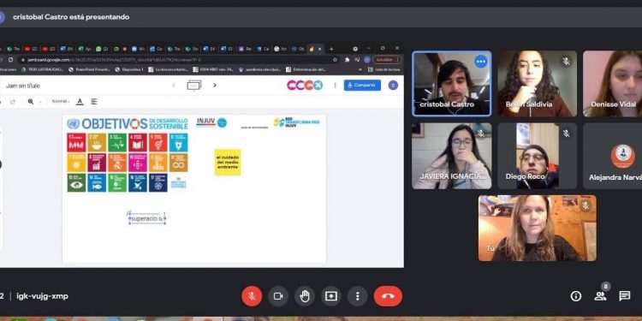The image size is (642, 321).
Task: Click the Chrome reload button
Action: click(x=10, y=60)
